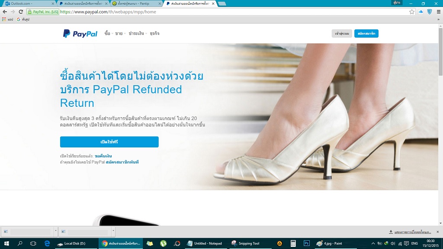443x249 pixels.
Task: Open the Windows Start menu
Action: [6, 243]
